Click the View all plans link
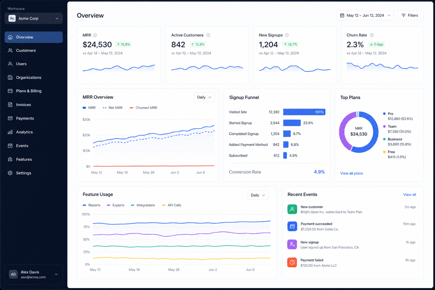 pos(351,173)
